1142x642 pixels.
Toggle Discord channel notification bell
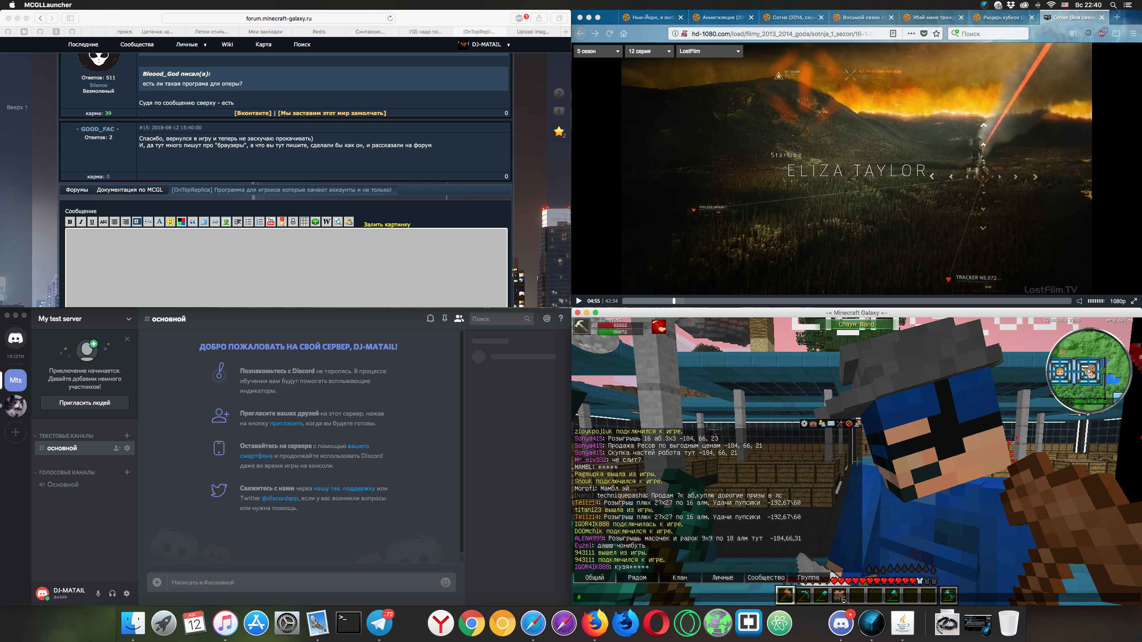click(430, 318)
